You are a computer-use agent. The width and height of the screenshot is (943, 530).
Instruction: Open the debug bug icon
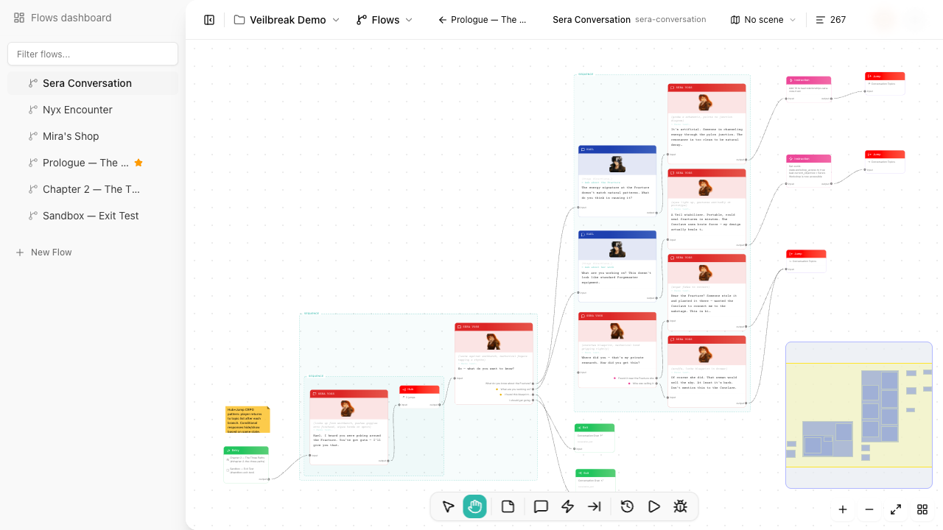point(680,506)
